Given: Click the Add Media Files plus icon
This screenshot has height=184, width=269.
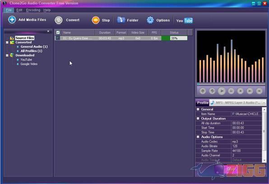Looking at the screenshot, I should [12, 19].
